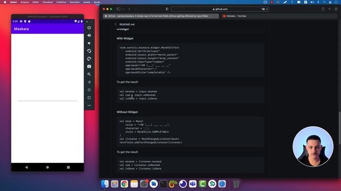The width and height of the screenshot is (341, 191).
Task: Tap Android navigation back button in emulator
Action: (27, 167)
